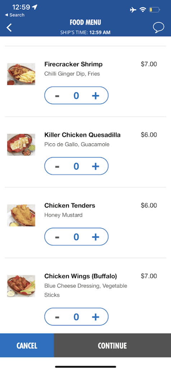
Task: Increase Firecracker Shrimp quantity with plus
Action: click(x=96, y=95)
